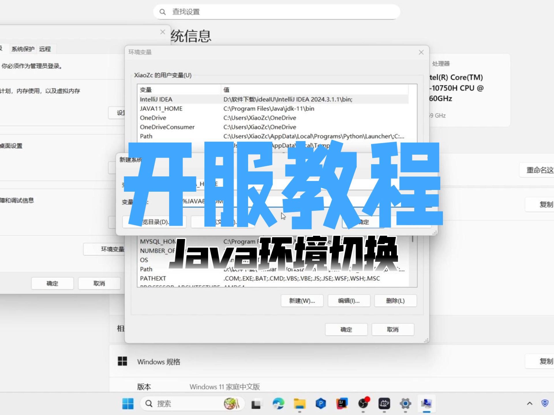Select the PATHEXT system variable row
The height and width of the screenshot is (415, 554).
click(273, 278)
